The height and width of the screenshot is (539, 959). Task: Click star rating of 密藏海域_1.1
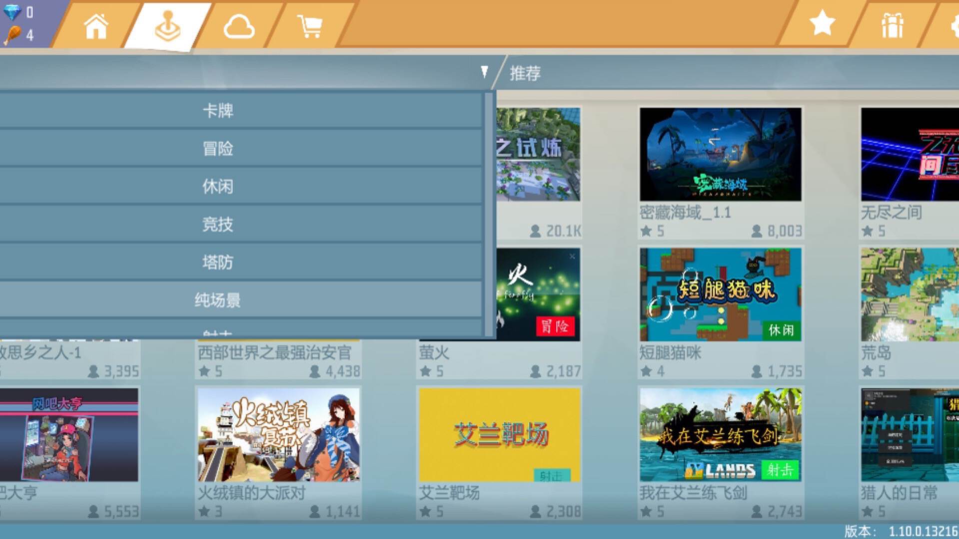(x=653, y=231)
